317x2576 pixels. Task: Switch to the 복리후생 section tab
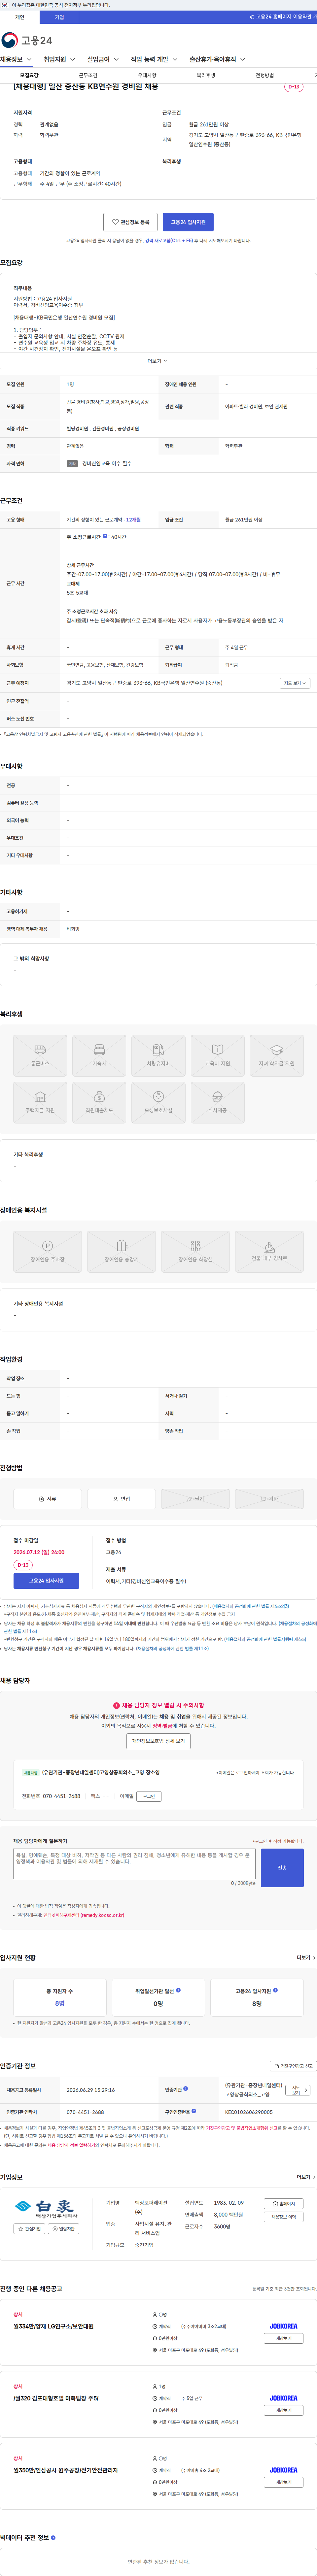point(206,75)
